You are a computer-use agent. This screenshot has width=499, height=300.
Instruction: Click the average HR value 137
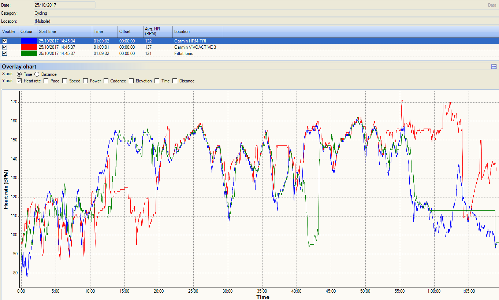[148, 47]
